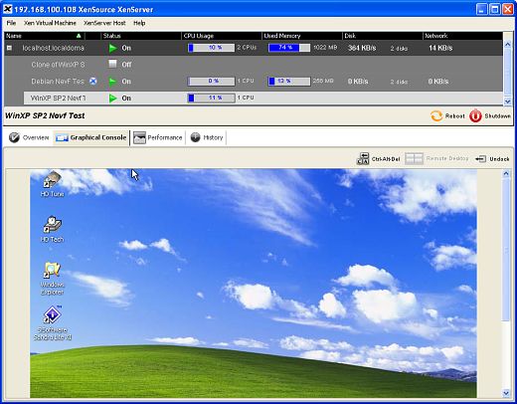Select the WinXP SP2 Nevf VM row
This screenshot has height=404, width=517.
click(x=263, y=98)
